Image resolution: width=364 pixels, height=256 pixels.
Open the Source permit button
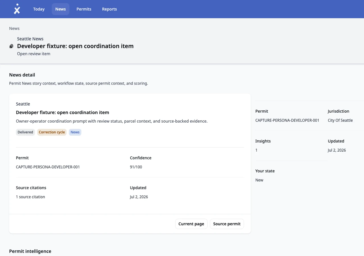point(227,224)
